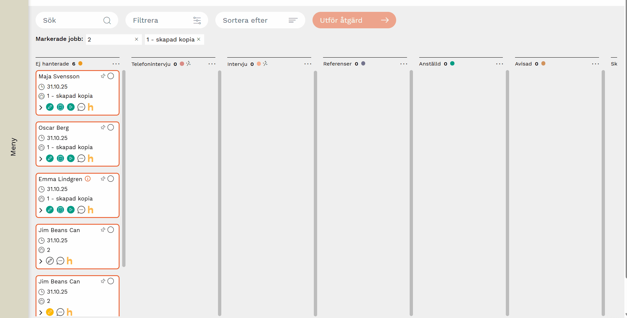The width and height of the screenshot is (627, 318).
Task: Open the Filtrera filter options
Action: point(166,20)
